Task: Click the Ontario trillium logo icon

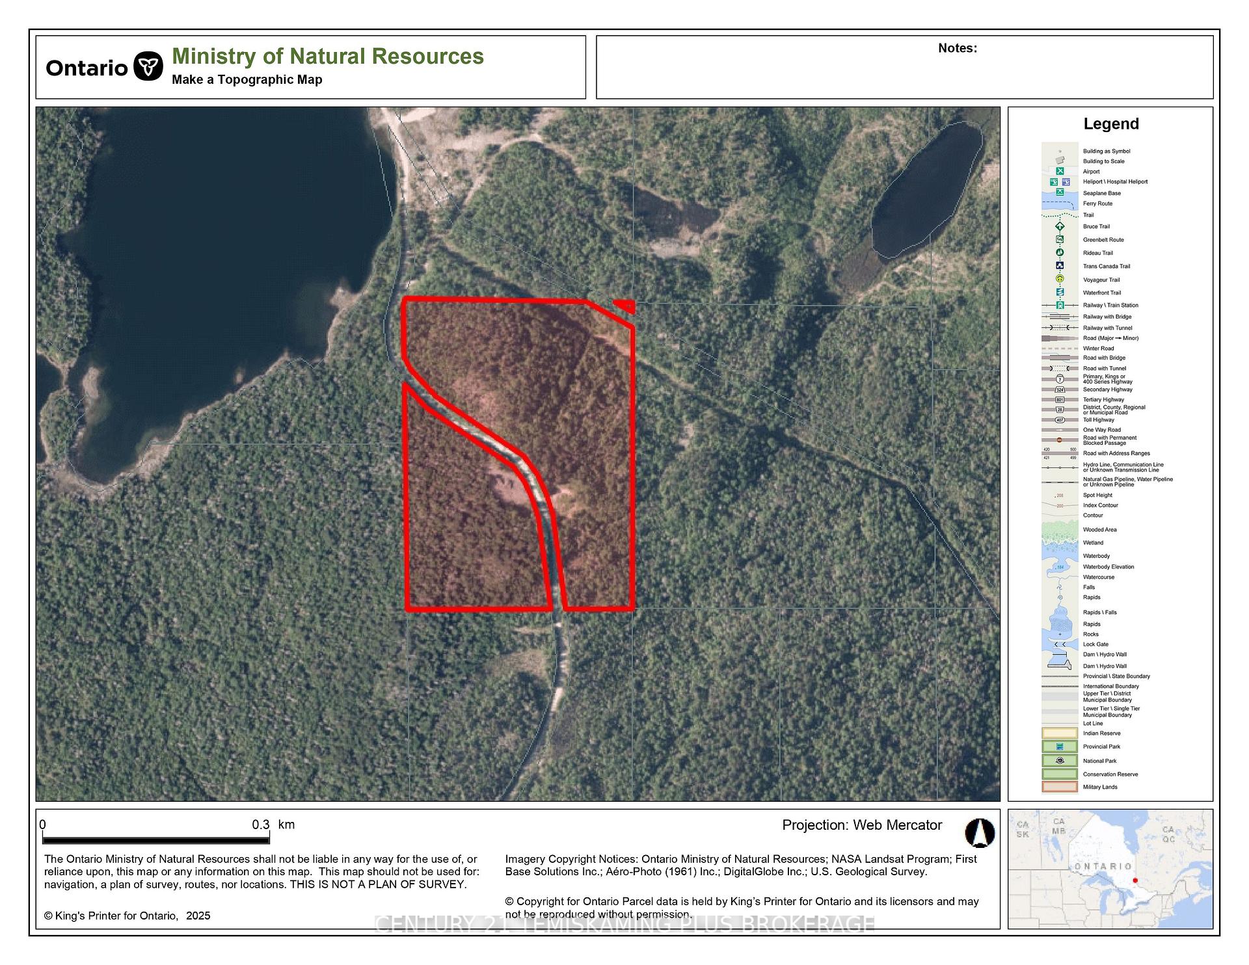Action: [148, 66]
